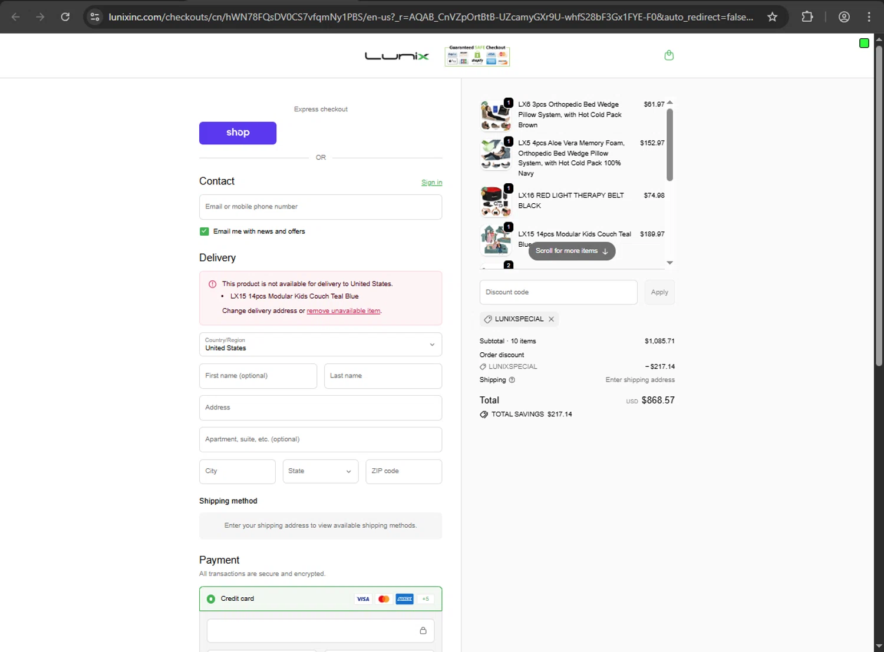Click the order summary scroll up arrow
The image size is (884, 652).
point(669,102)
